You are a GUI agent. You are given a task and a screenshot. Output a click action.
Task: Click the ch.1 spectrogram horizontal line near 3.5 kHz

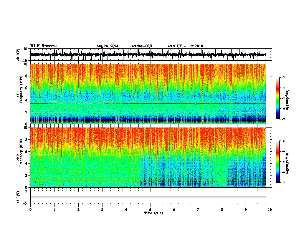pos(148,103)
